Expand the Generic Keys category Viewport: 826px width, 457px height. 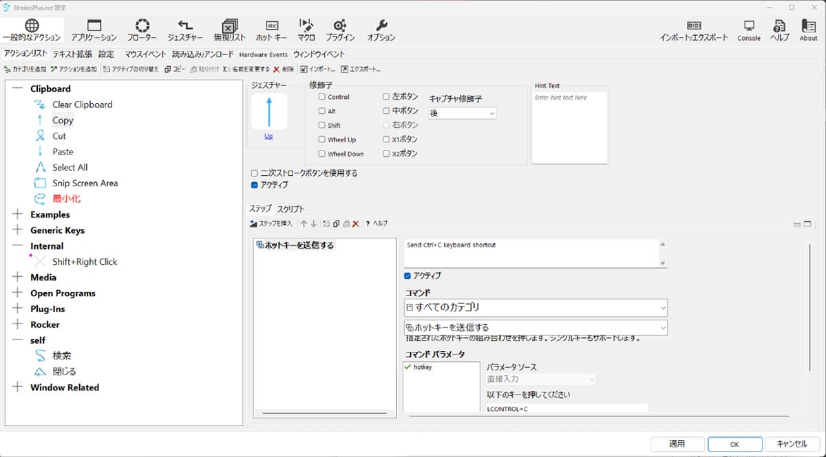tap(17, 230)
